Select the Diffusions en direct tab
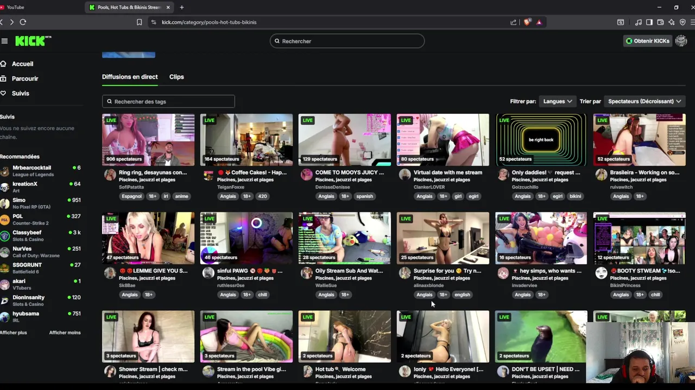 point(130,77)
